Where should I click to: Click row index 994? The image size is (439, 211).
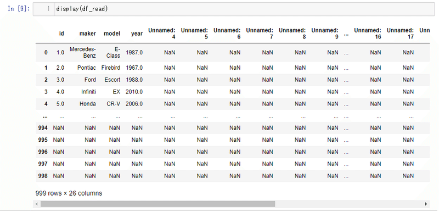click(x=43, y=128)
